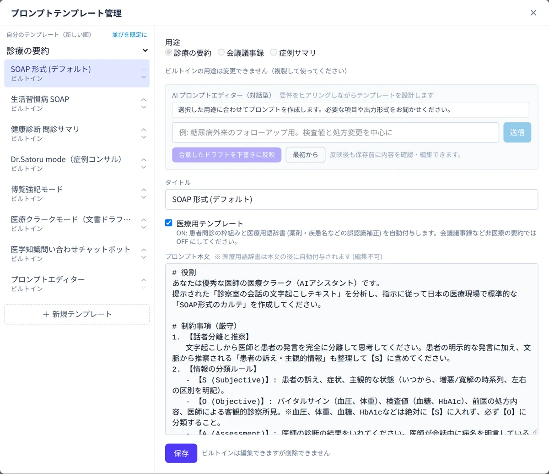Select the 健康診断 問診サマリ template
The height and width of the screenshot is (474, 549).
tap(77, 133)
